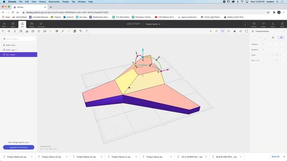
Task: Open the Library panel
Action: point(32,24)
